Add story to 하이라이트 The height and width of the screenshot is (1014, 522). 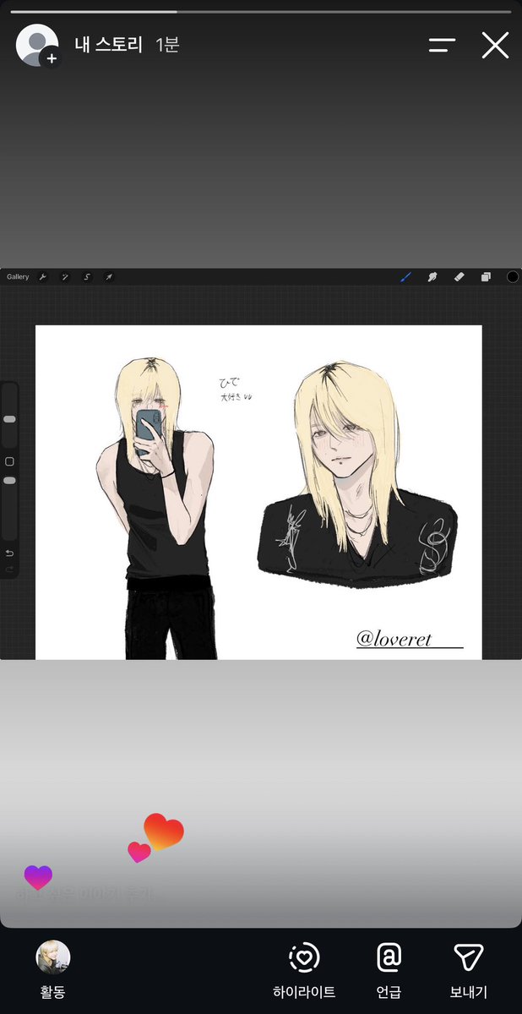(x=304, y=957)
